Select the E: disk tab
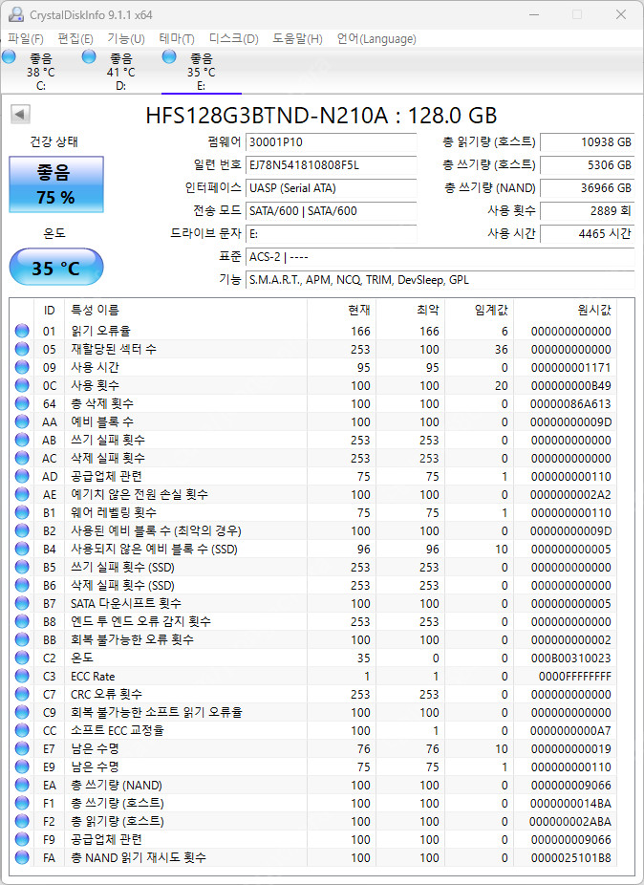The height and width of the screenshot is (885, 644). pyautogui.click(x=202, y=71)
